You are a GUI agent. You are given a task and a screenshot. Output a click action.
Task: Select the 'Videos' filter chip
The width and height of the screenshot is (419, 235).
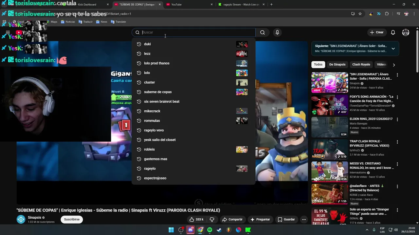click(x=381, y=65)
